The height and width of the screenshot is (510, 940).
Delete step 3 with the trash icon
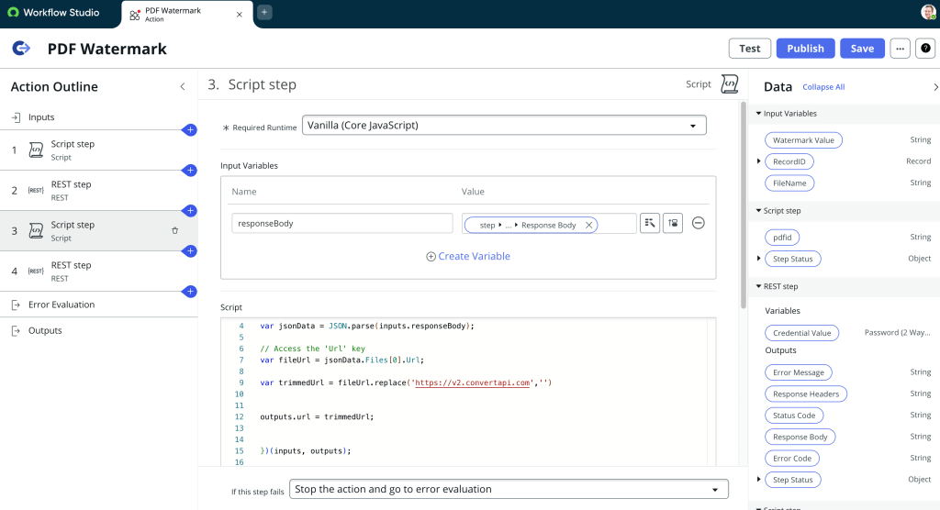[175, 230]
